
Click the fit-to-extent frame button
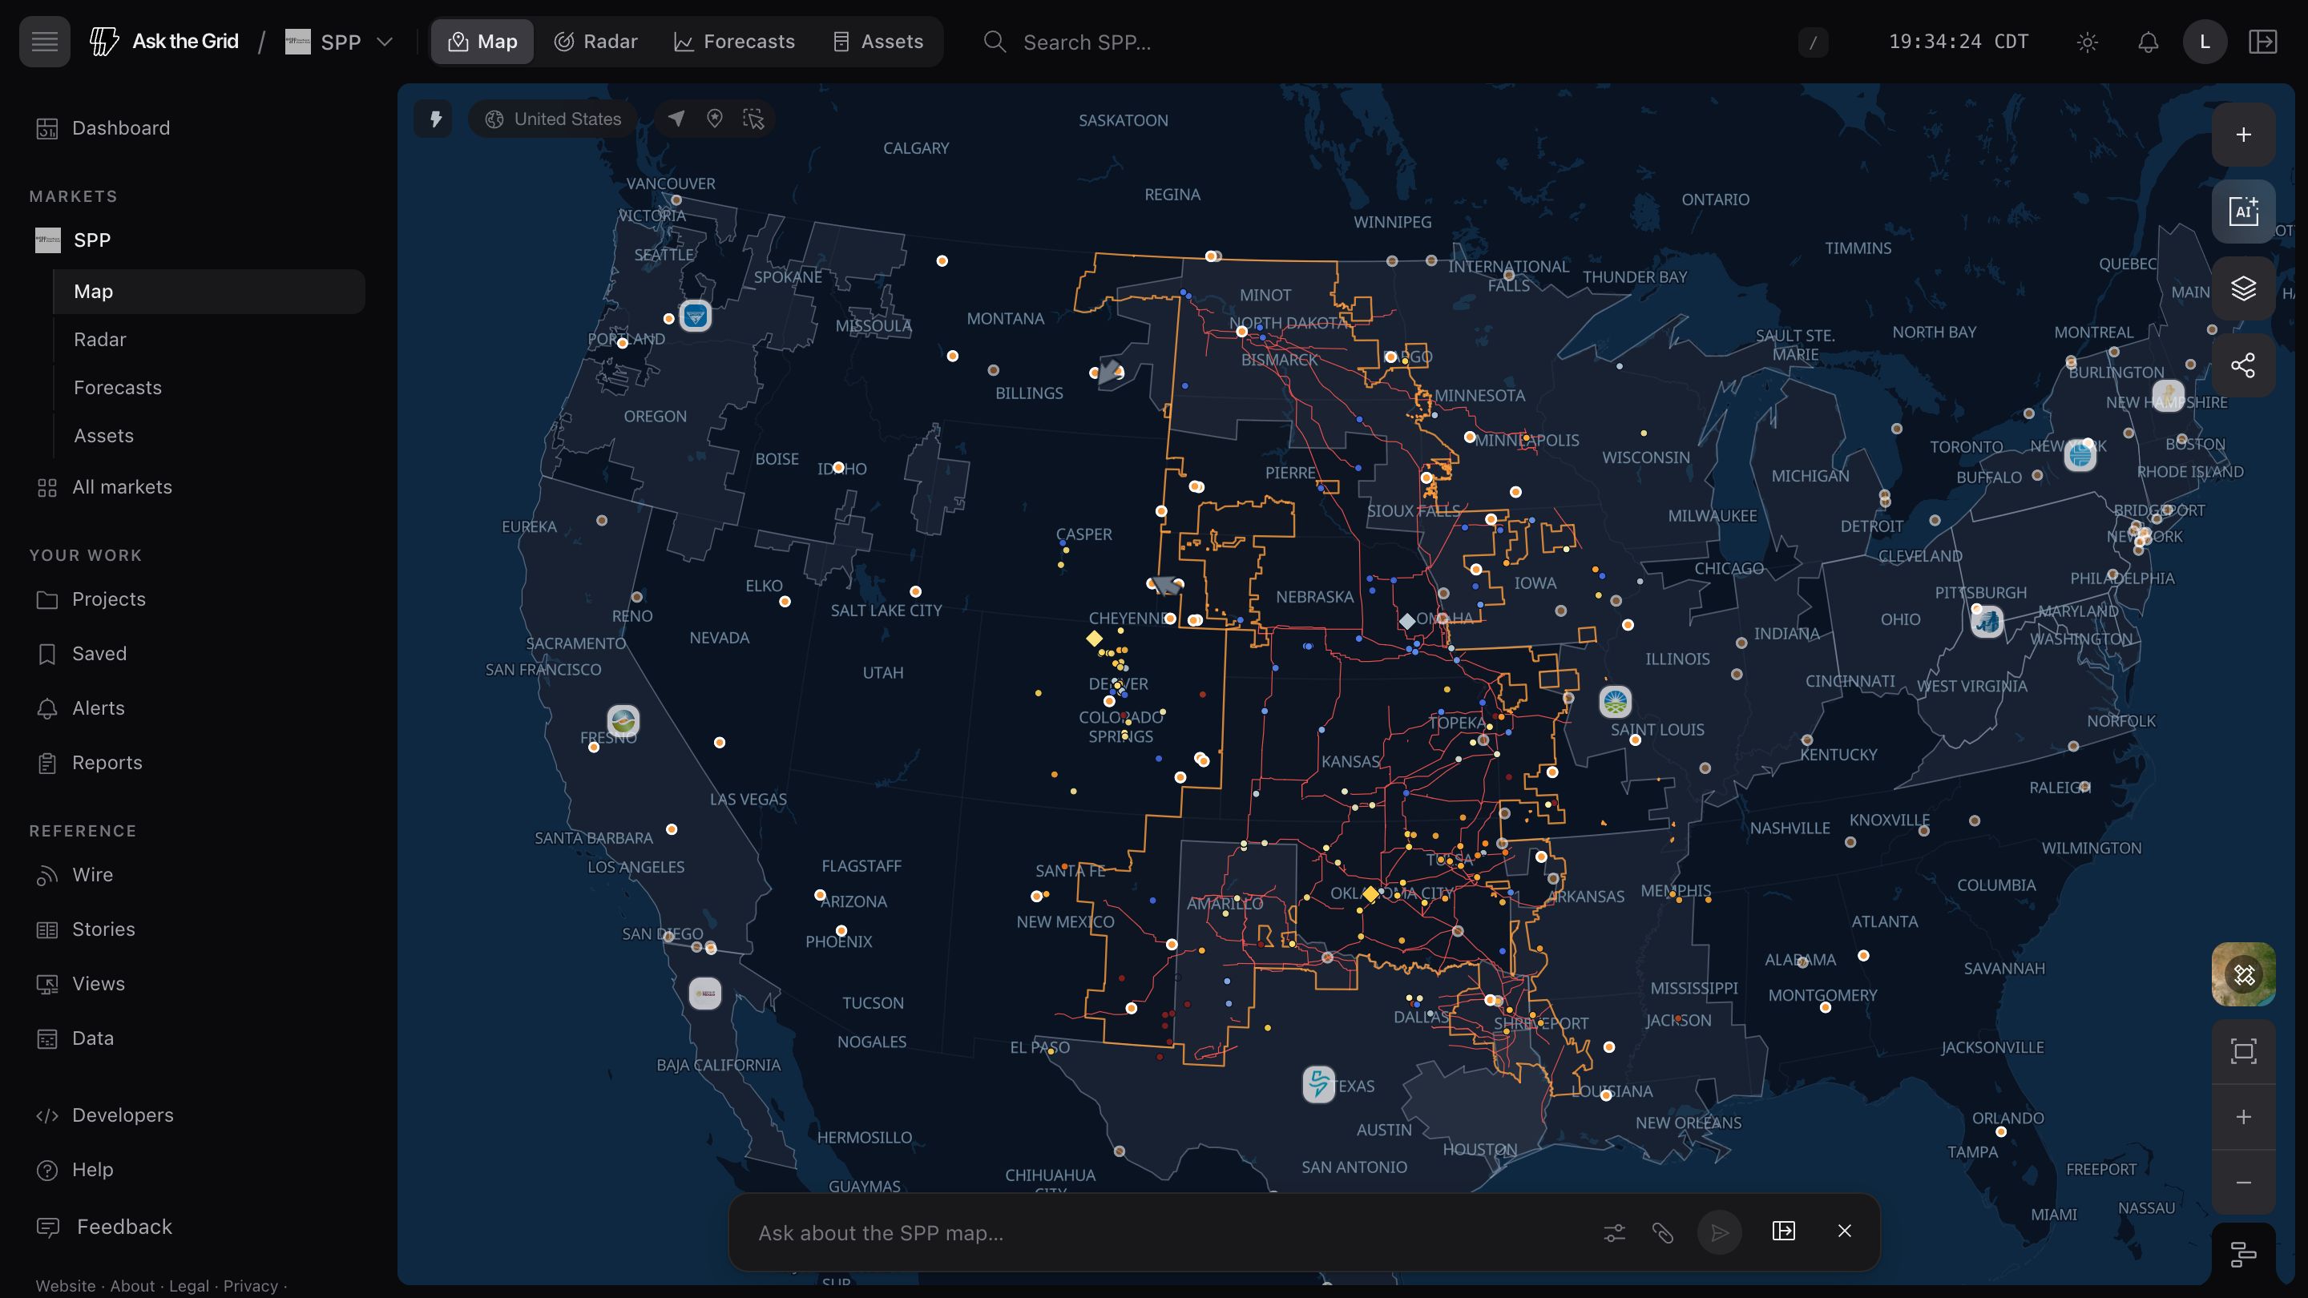tap(2244, 1052)
